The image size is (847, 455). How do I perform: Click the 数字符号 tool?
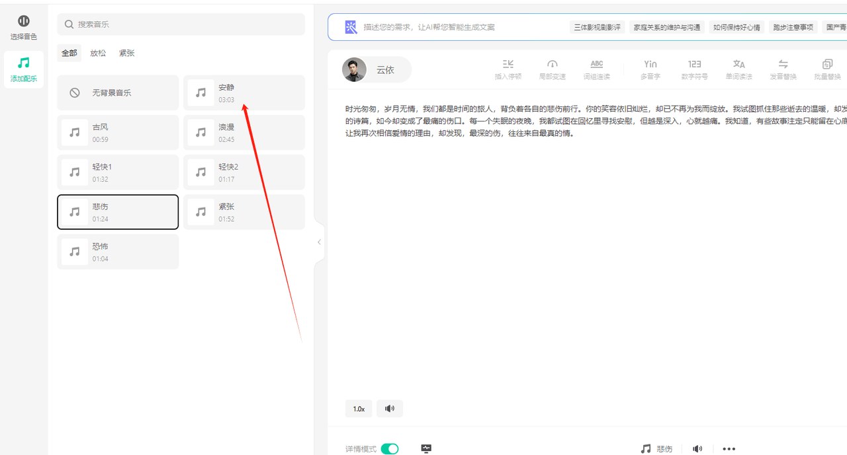(x=695, y=69)
